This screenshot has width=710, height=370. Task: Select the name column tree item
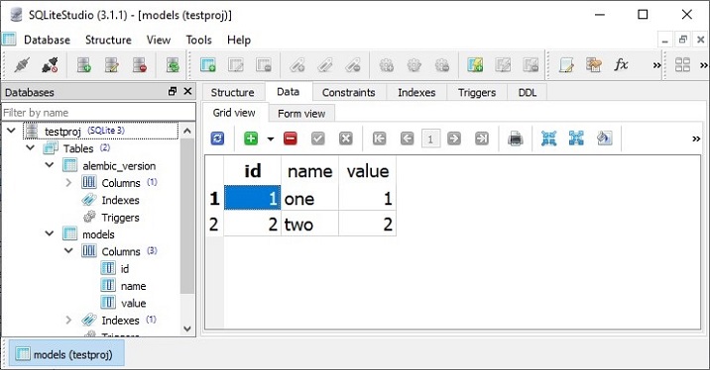[x=133, y=286]
